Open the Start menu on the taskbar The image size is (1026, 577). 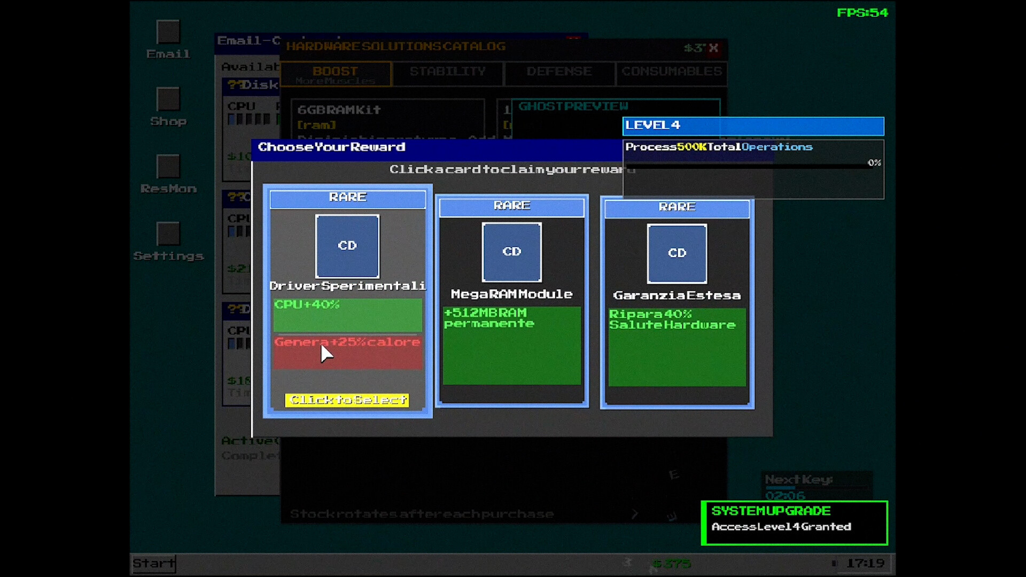click(153, 563)
